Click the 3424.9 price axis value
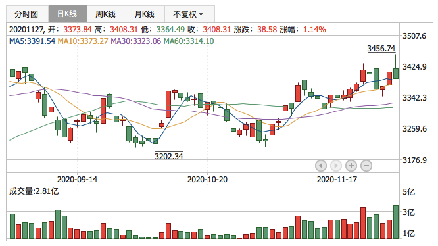This screenshot has height=246, width=438. [414, 66]
